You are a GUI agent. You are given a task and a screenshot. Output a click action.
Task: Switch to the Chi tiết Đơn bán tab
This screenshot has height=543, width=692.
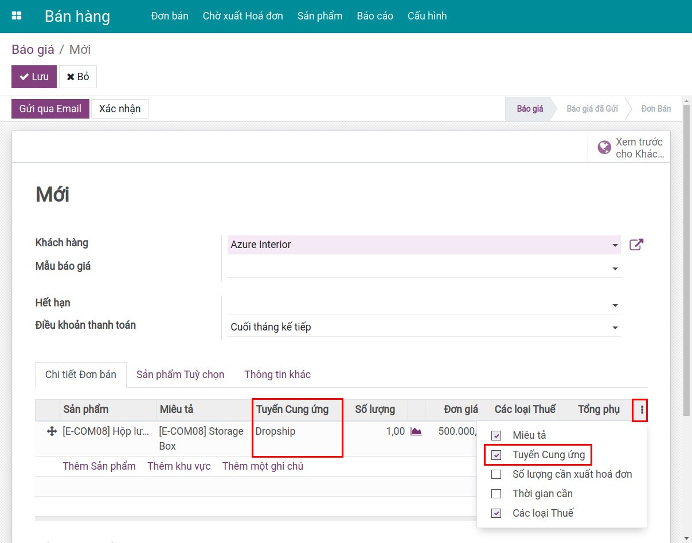coord(81,375)
